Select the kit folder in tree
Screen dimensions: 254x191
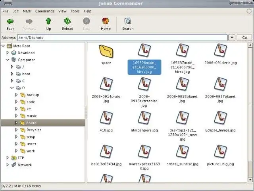coord(29,109)
